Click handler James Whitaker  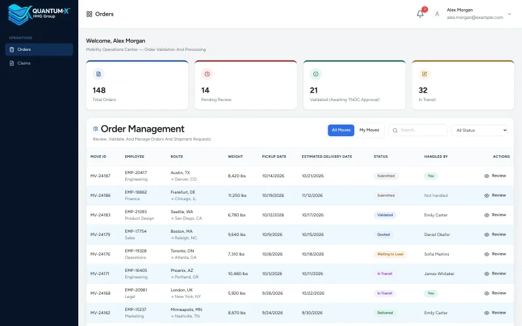[x=439, y=274]
